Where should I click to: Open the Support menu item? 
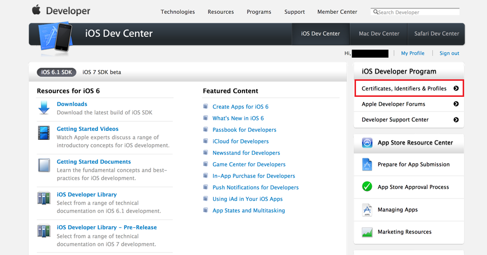click(295, 12)
